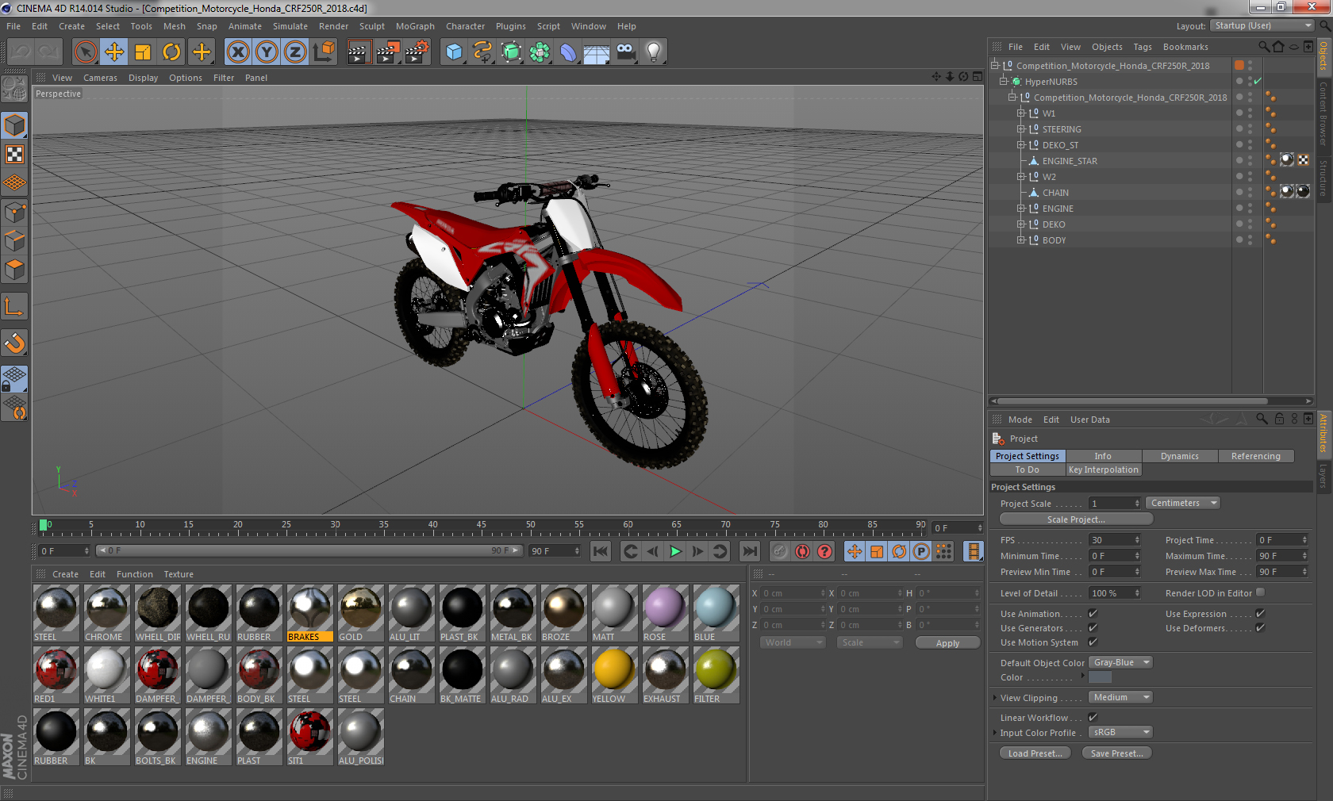Open Centimeters unit dropdown
1333x801 pixels.
(1182, 503)
